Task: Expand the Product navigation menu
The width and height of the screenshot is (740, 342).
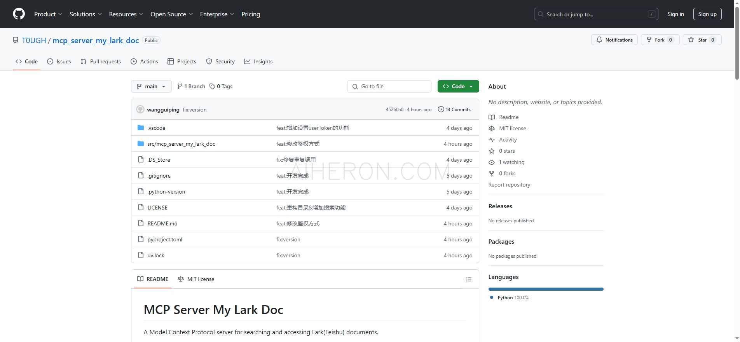Action: tap(48, 14)
